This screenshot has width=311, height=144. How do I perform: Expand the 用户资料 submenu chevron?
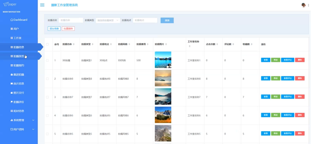click(33, 129)
